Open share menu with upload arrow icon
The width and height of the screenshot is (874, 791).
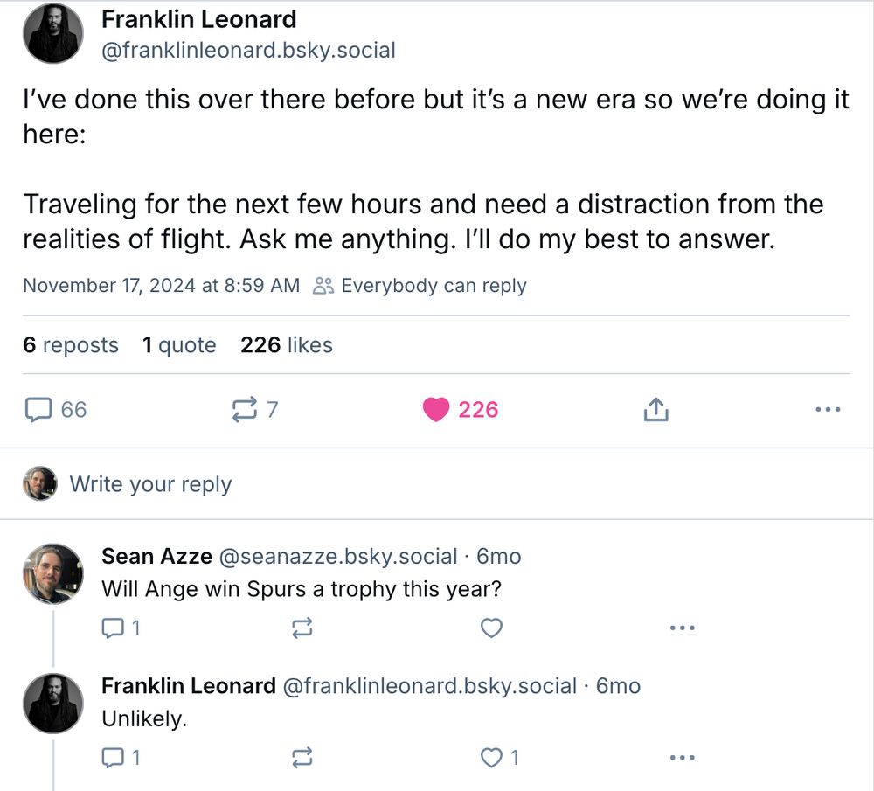click(x=655, y=410)
